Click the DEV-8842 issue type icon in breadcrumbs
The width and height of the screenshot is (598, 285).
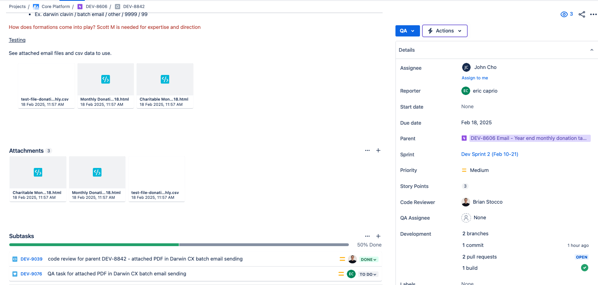[x=117, y=6]
